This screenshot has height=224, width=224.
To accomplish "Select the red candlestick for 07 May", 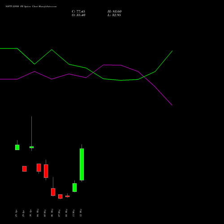I will coord(60,196).
